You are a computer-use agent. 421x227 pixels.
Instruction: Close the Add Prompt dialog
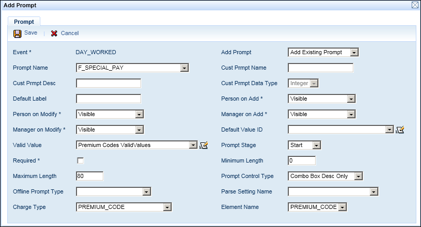click(415, 5)
